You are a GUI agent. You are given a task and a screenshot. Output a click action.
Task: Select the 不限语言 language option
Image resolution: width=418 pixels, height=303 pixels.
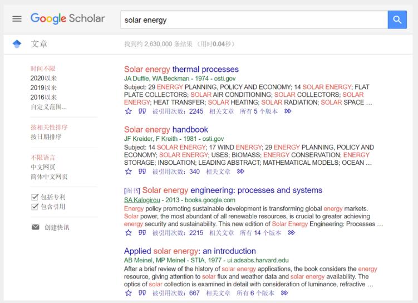(x=43, y=158)
